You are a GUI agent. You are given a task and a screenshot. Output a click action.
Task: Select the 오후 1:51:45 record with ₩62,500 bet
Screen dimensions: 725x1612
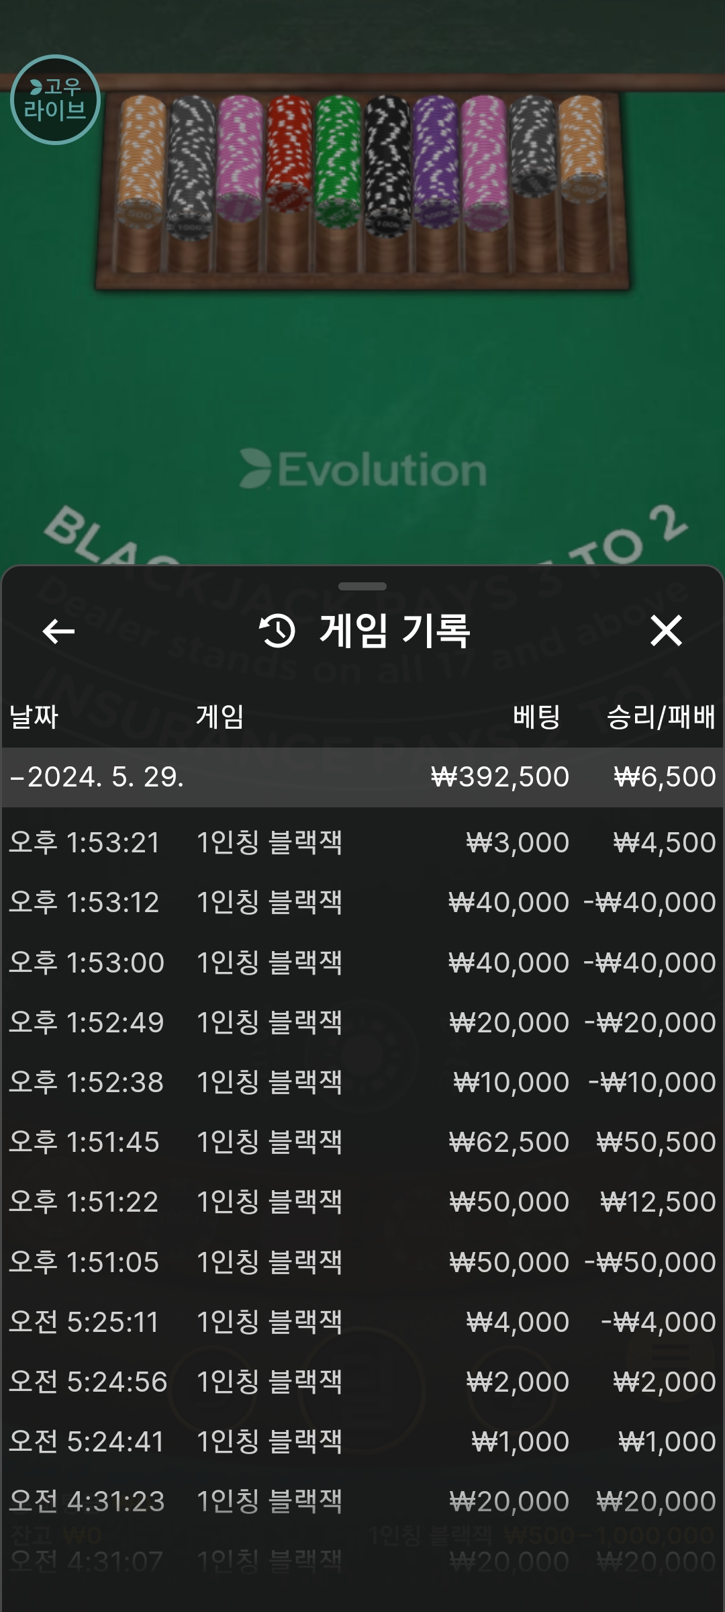pos(362,1142)
